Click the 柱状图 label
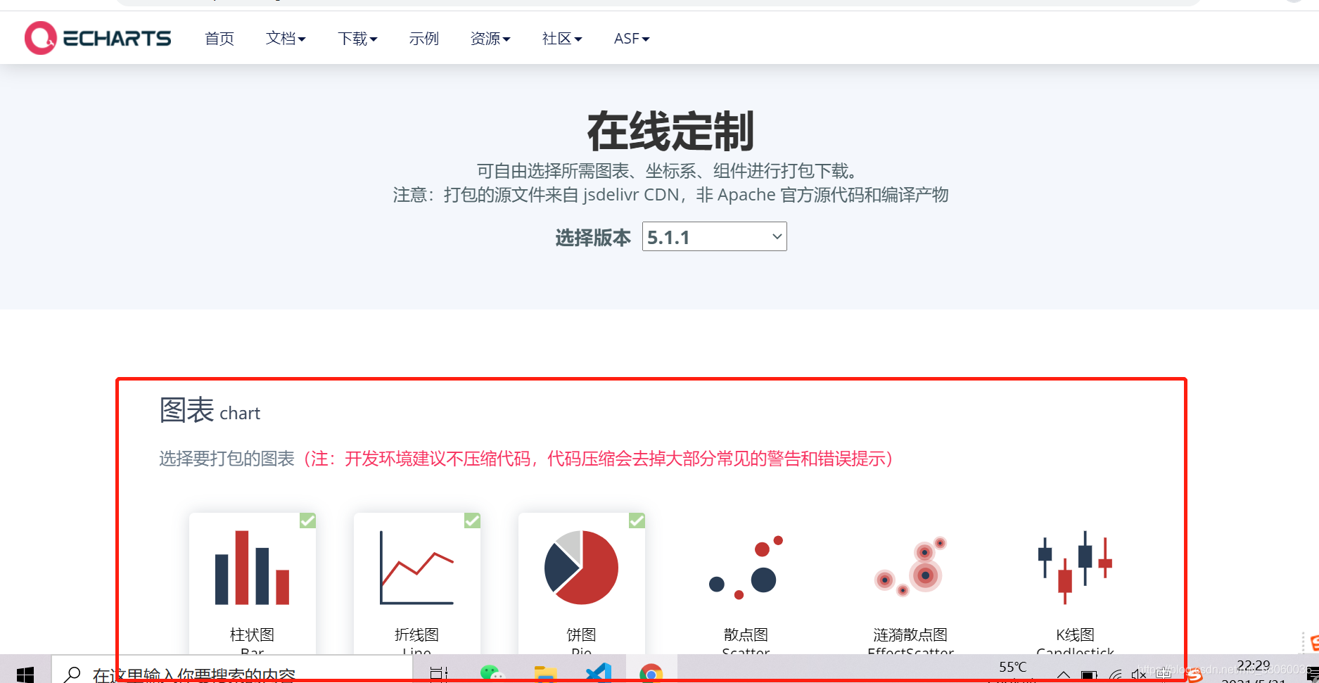 click(252, 634)
